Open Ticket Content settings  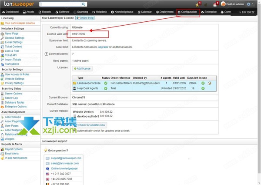(x=13, y=47)
